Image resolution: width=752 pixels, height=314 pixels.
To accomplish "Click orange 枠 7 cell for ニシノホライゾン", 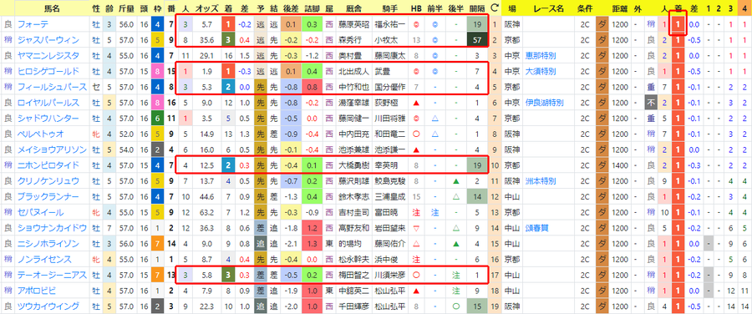I will coord(157,244).
